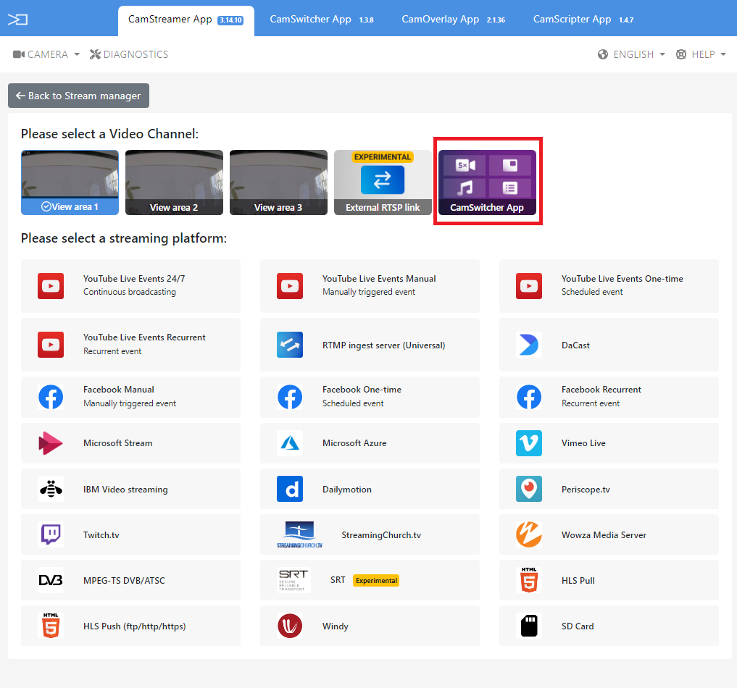Open the Diagnostics page
The height and width of the screenshot is (688, 737).
(x=129, y=54)
